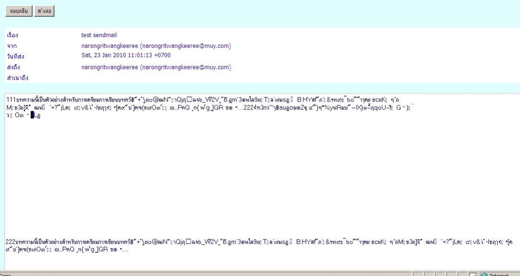The height and width of the screenshot is (276, 520).
Task: Click the date 'Sat, 23 Jan 2010 11:01:13 +0700'
Action: click(126, 55)
